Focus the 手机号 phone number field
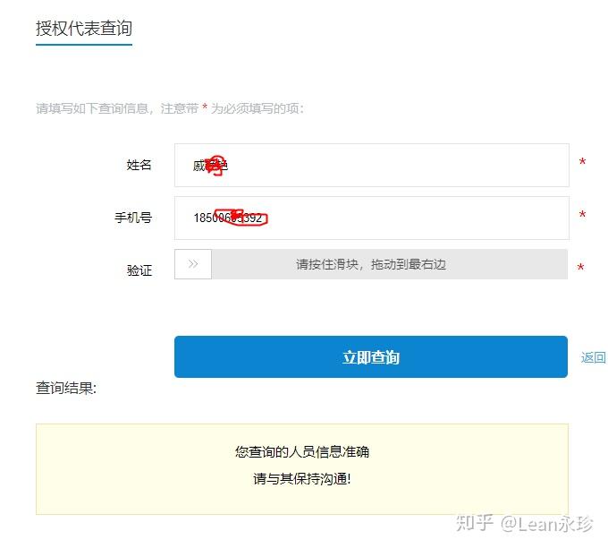Viewport: 608px width, 548px height. pos(371,218)
